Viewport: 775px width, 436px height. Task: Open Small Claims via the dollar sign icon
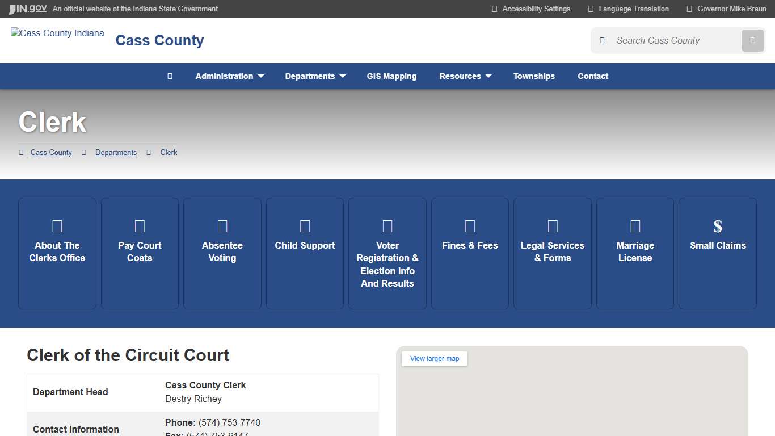(717, 225)
